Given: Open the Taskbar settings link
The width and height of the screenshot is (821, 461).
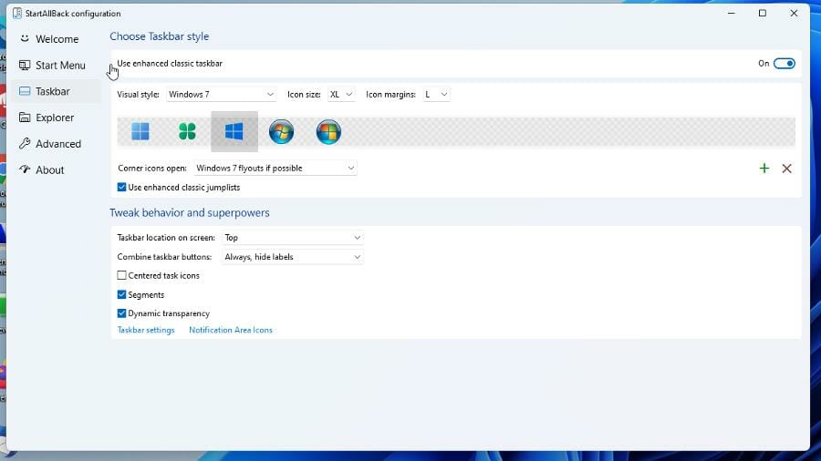Looking at the screenshot, I should (x=146, y=331).
